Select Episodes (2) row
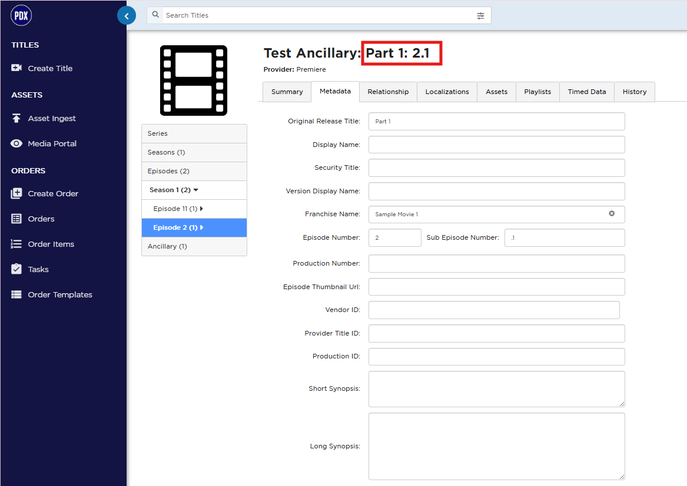This screenshot has height=486, width=687. [x=194, y=171]
